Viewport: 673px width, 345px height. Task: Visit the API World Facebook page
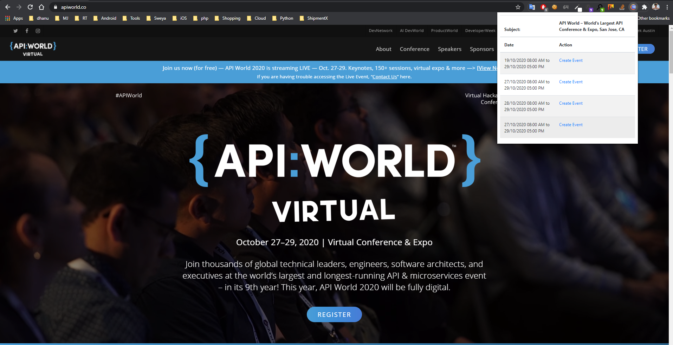pos(27,31)
